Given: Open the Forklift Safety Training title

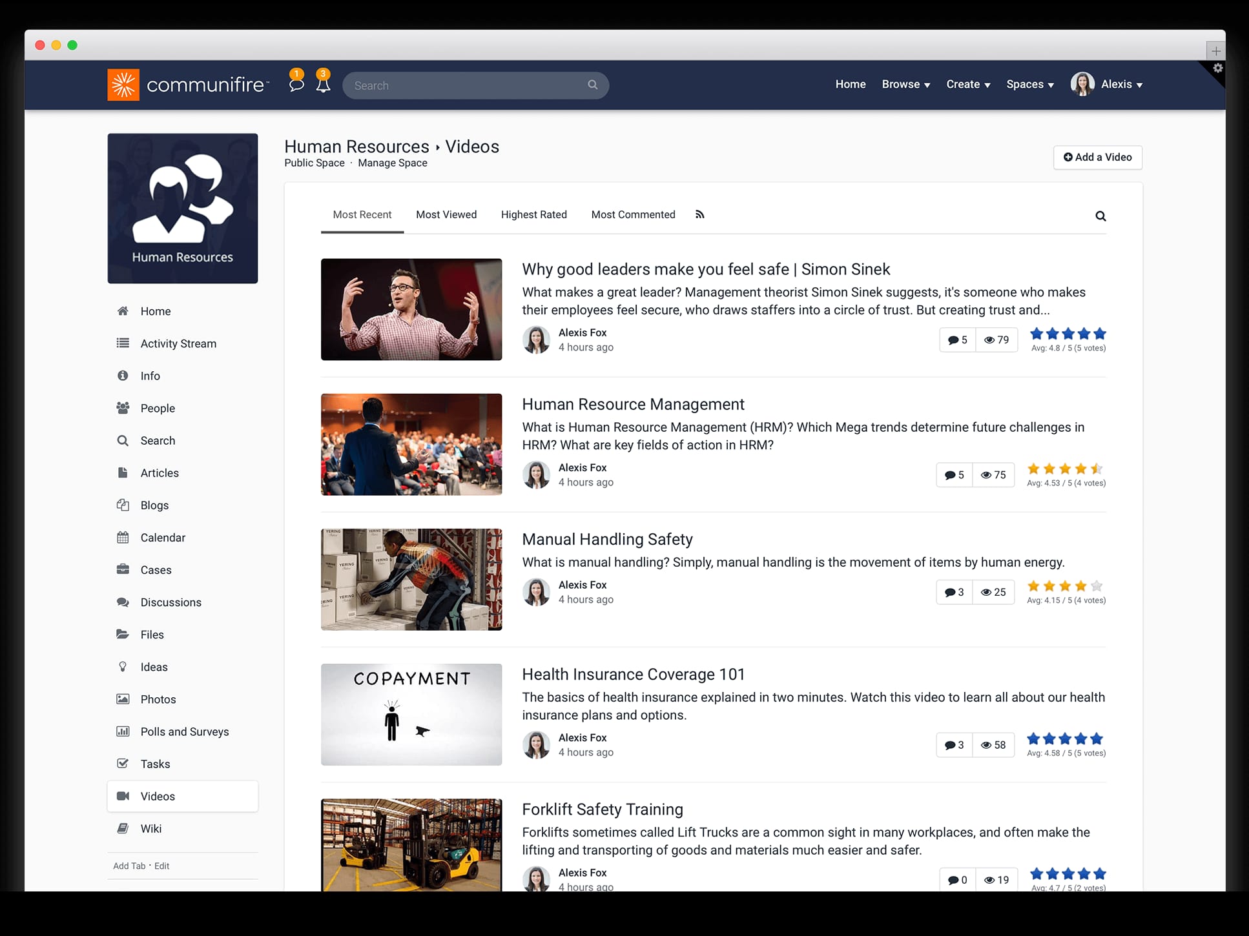Looking at the screenshot, I should (x=603, y=809).
